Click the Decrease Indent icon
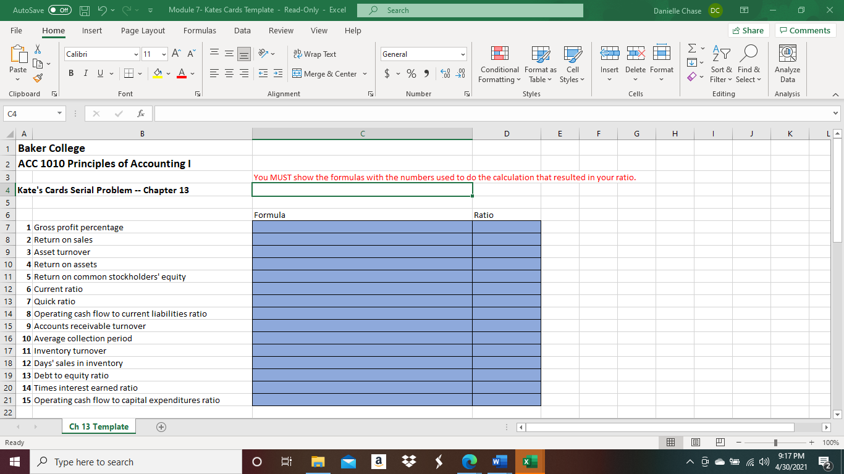844x474 pixels. [262, 74]
